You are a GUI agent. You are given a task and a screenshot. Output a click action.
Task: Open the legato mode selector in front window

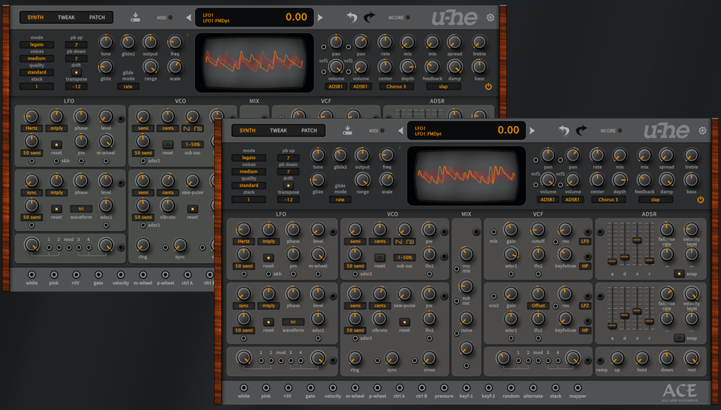coord(249,158)
